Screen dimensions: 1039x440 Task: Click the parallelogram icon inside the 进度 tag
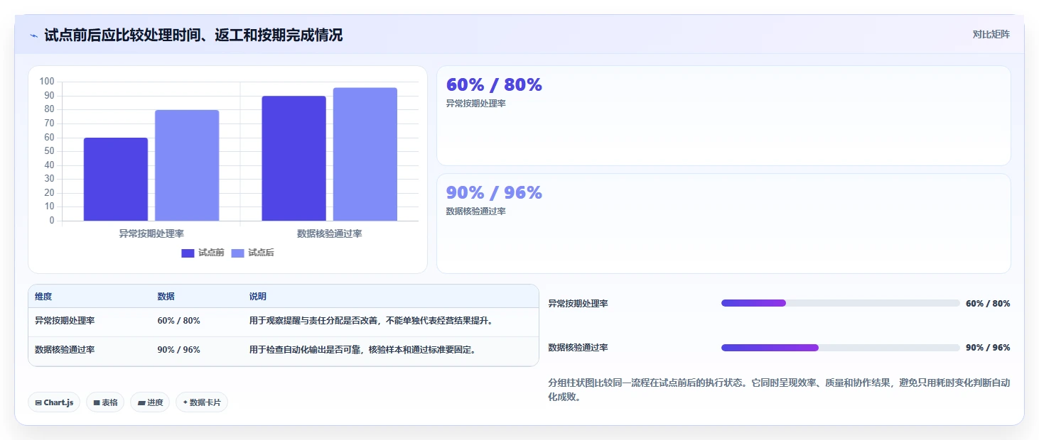(x=141, y=402)
